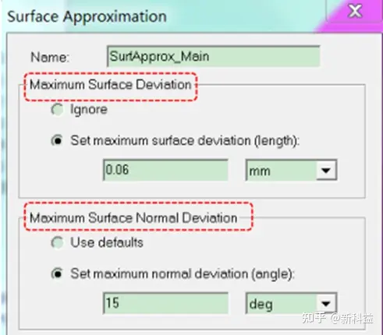Click the Ignore option label text
This screenshot has height=335, width=383.
89,110
